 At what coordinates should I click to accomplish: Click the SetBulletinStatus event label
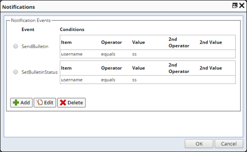40,72
